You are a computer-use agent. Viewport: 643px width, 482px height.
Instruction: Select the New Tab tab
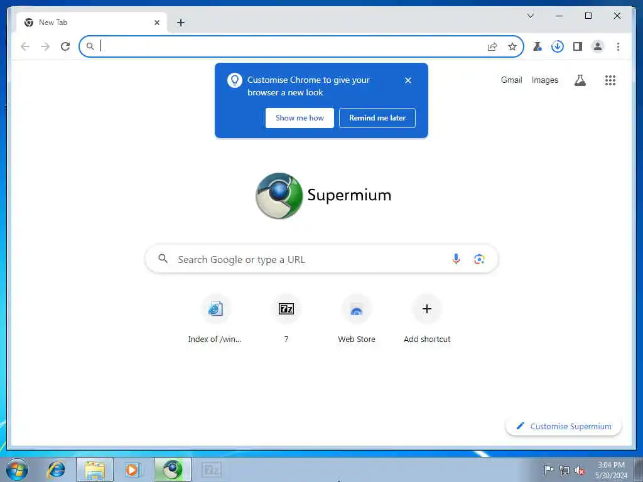point(92,23)
